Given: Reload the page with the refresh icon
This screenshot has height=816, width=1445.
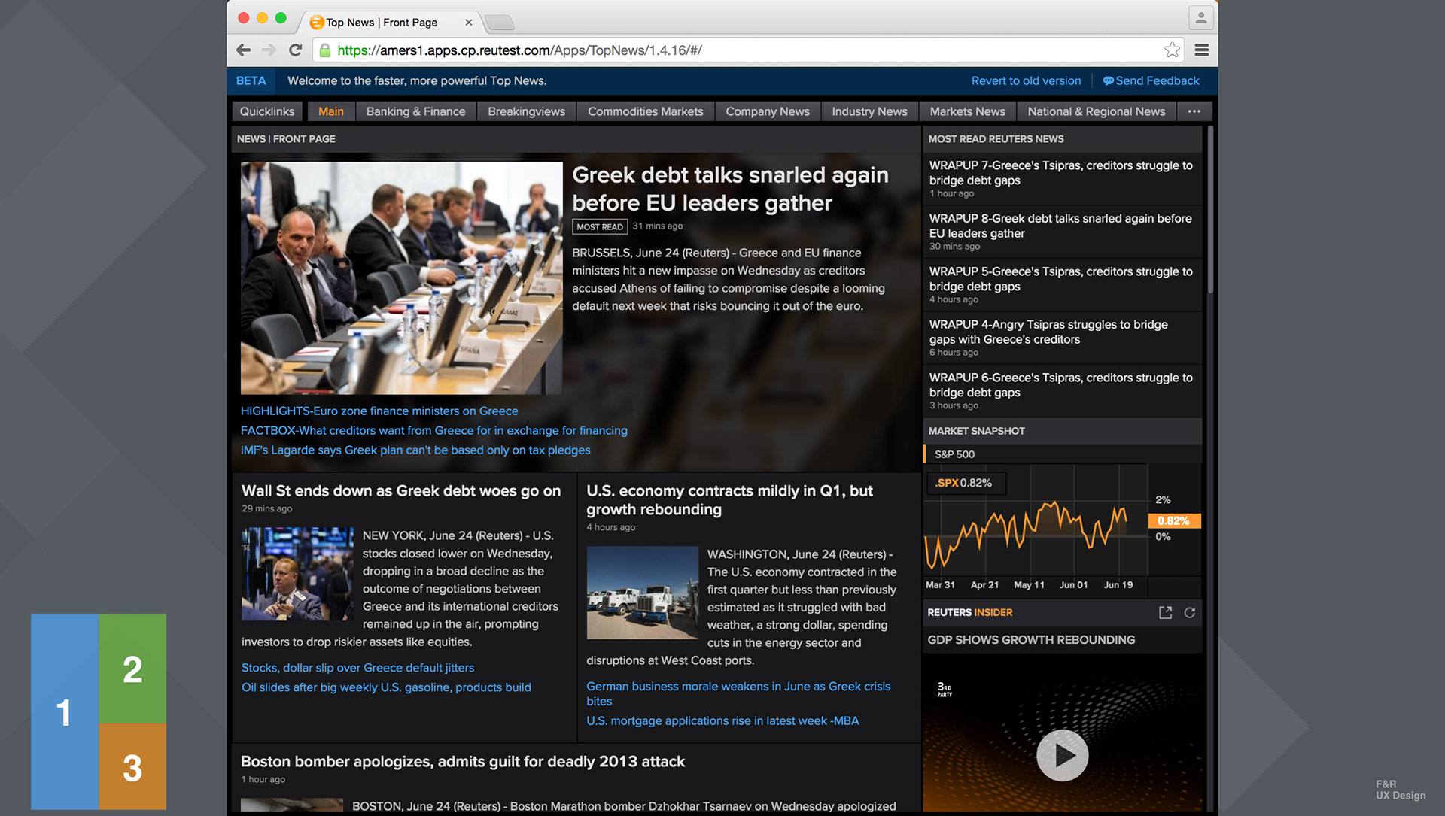Looking at the screenshot, I should click(295, 50).
